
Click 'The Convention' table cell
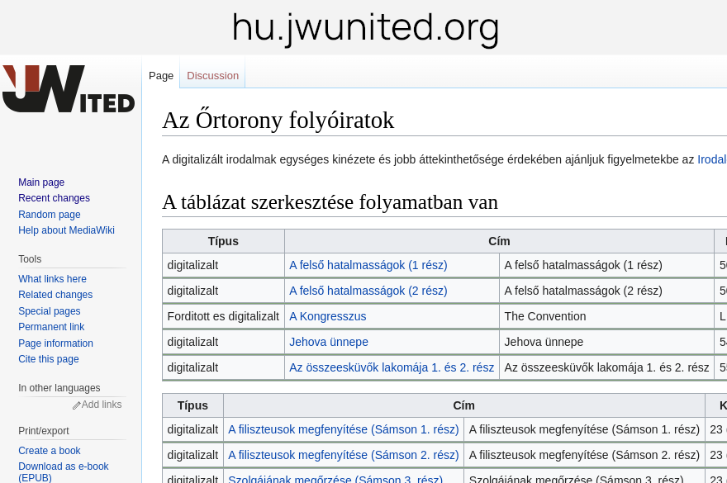pos(606,316)
